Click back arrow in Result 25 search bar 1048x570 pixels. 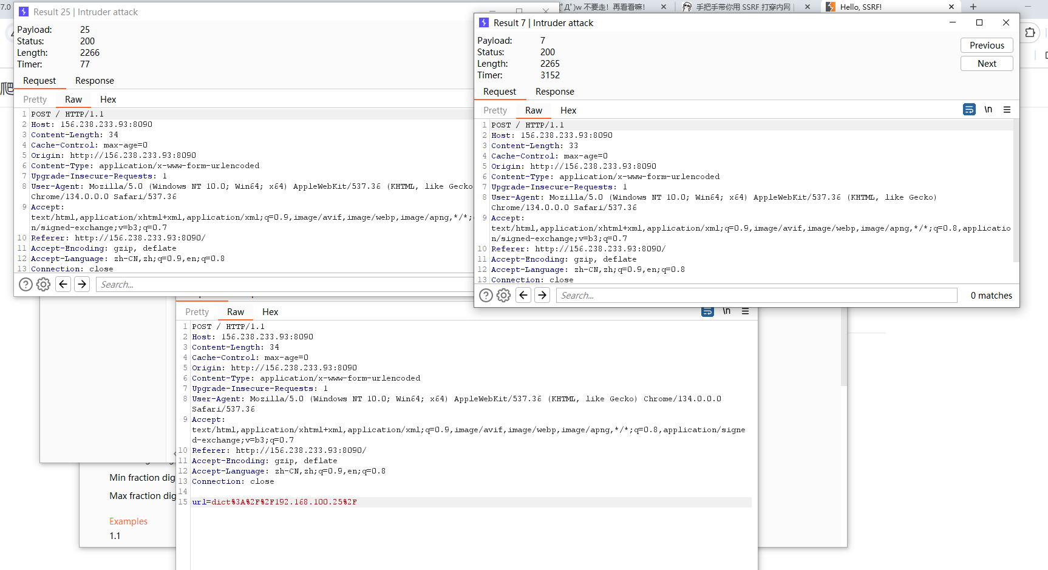coord(63,284)
